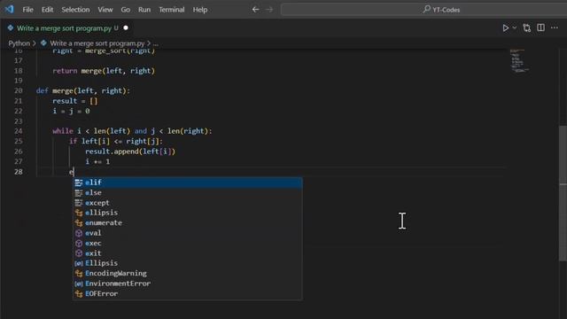Click the vertical editor scrollbar
This screenshot has width=567, height=319.
563,193
